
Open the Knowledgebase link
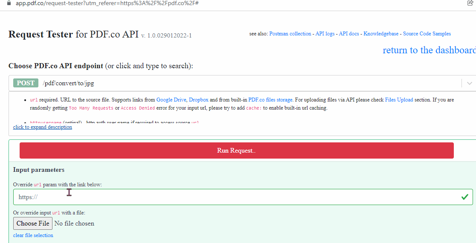(x=381, y=34)
